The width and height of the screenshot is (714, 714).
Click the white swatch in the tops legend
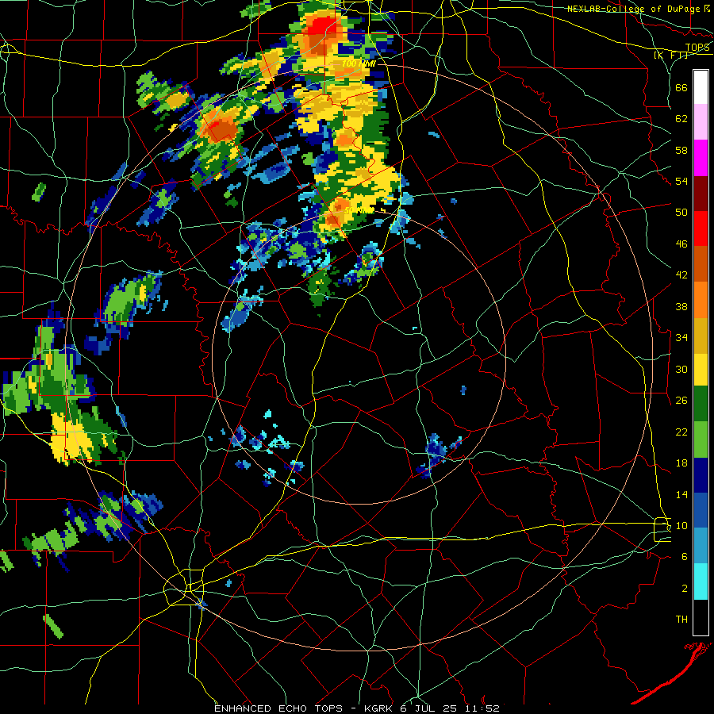(x=701, y=87)
